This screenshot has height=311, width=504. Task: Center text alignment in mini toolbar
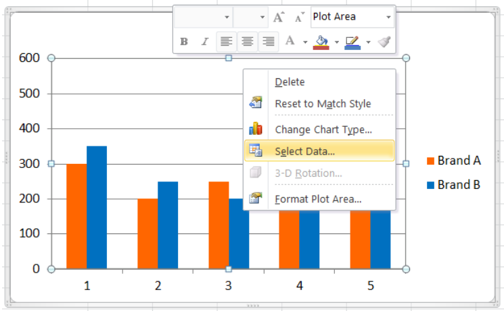pos(247,42)
